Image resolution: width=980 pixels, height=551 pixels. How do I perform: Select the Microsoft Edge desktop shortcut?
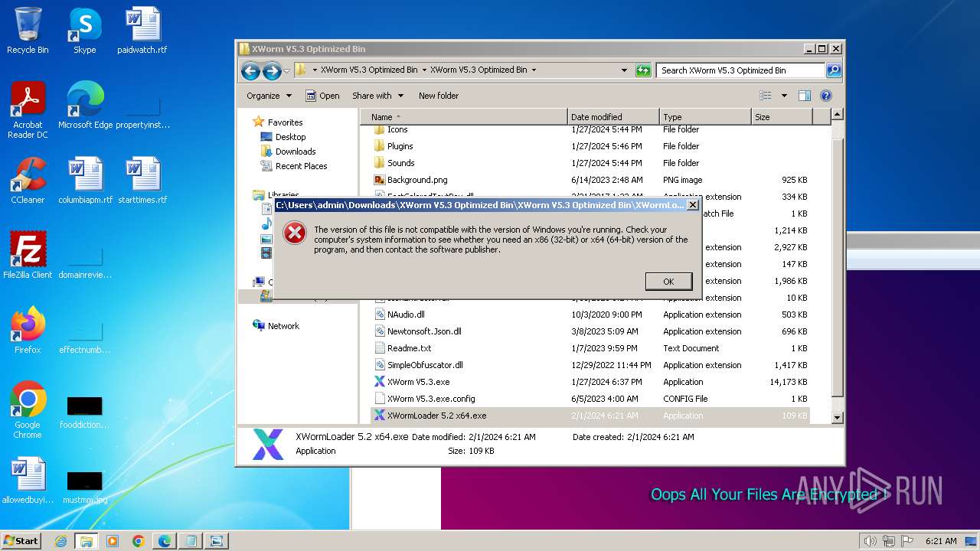click(85, 106)
